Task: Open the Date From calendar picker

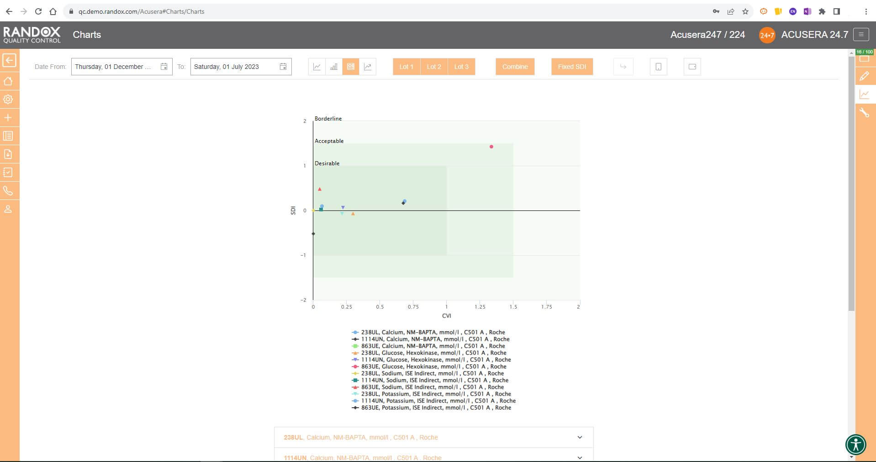Action: pyautogui.click(x=164, y=67)
